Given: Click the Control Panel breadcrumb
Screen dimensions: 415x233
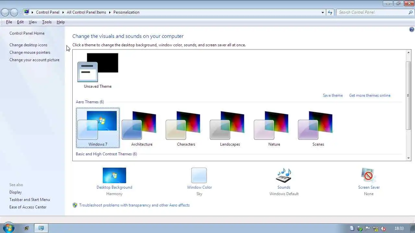Looking at the screenshot, I should point(48,12).
